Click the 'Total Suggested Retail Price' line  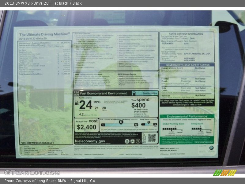[44, 74]
